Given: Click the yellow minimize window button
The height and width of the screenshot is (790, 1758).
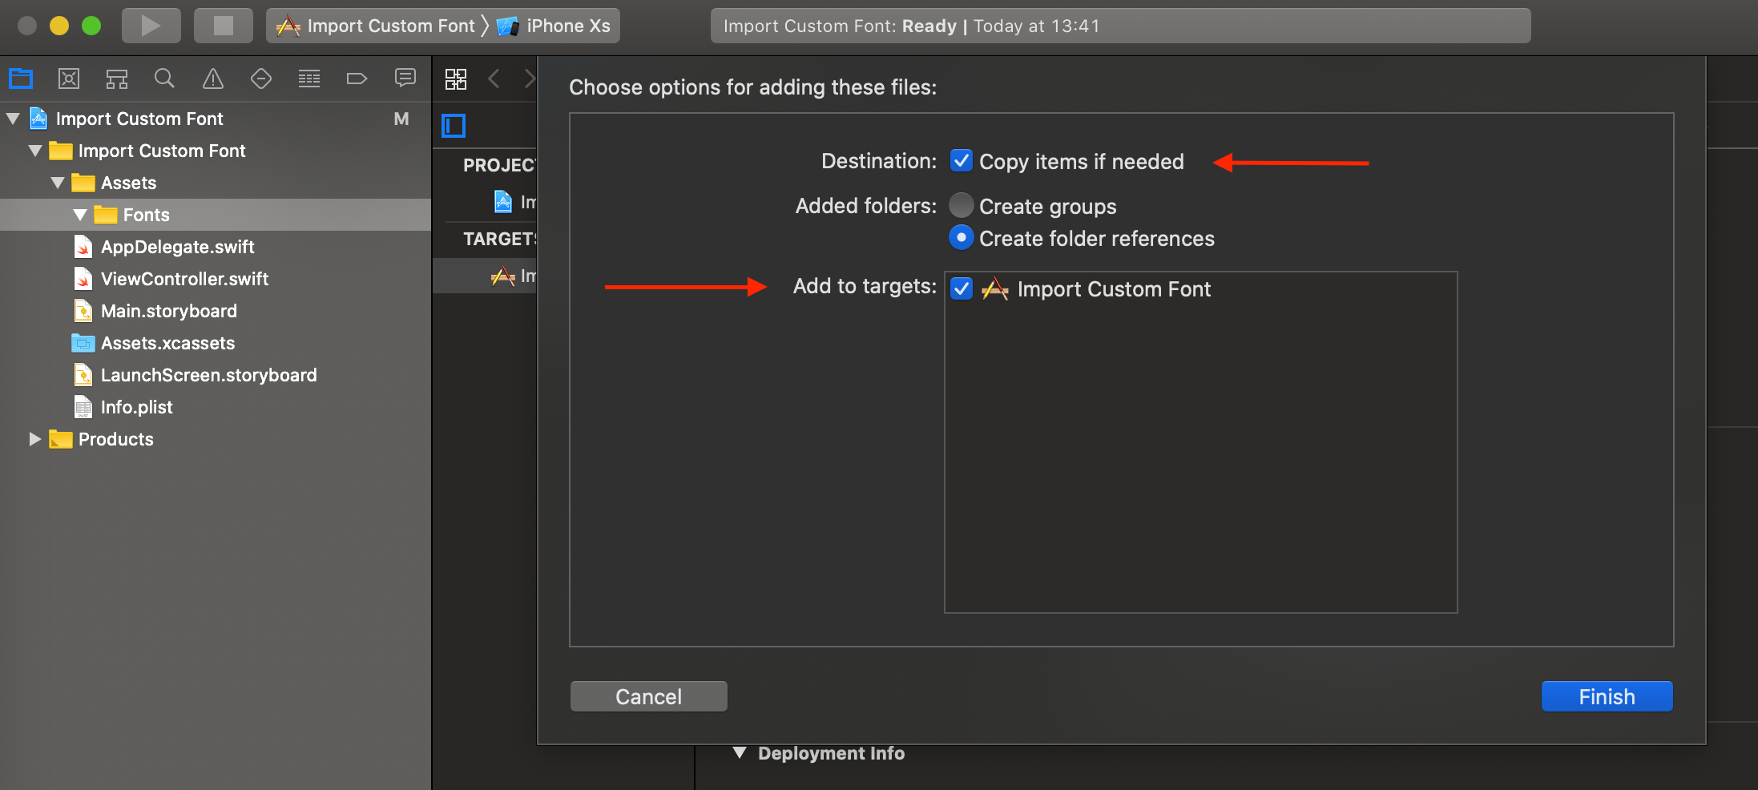Looking at the screenshot, I should coord(59,26).
